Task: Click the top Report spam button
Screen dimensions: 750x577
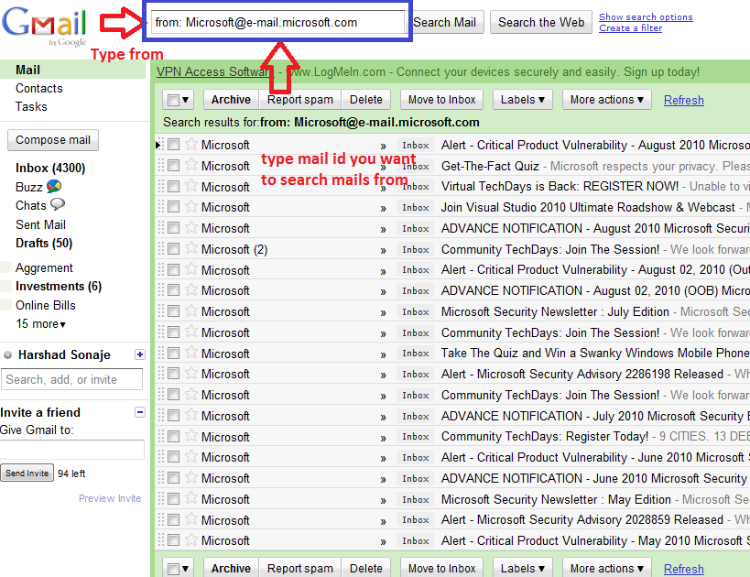Action: (x=299, y=100)
